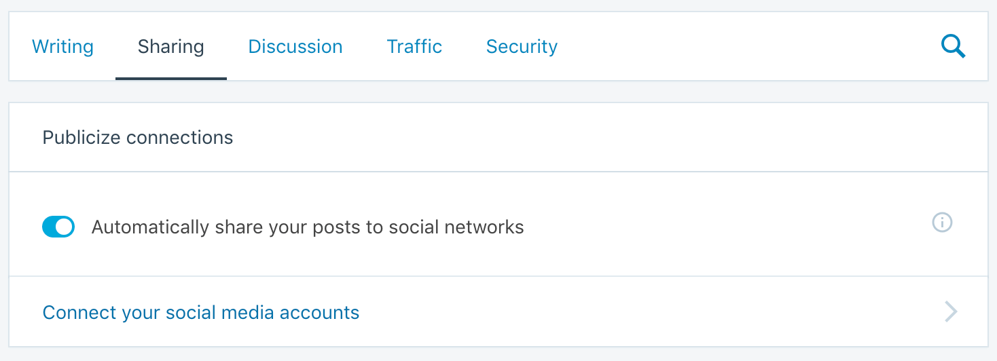Click the magnifying glass icon

(953, 47)
